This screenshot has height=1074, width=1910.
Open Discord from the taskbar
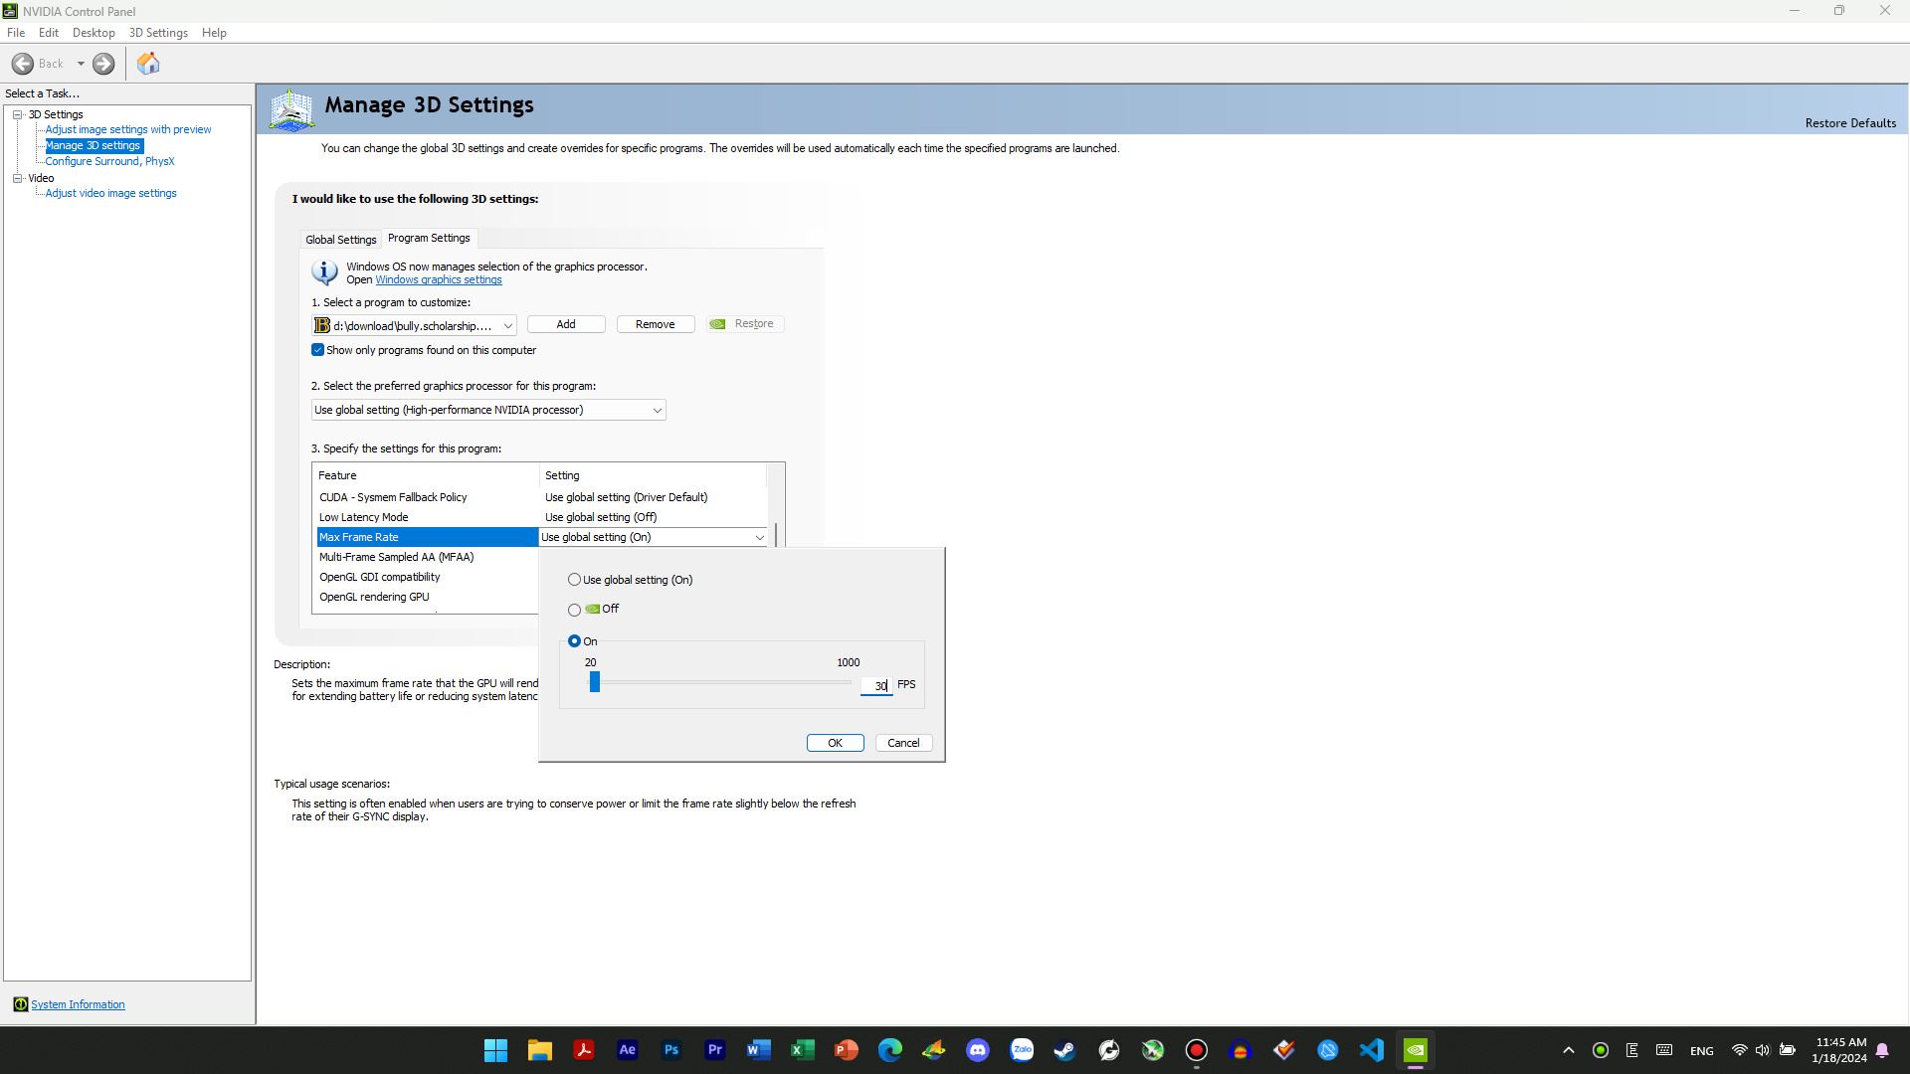coord(978,1050)
